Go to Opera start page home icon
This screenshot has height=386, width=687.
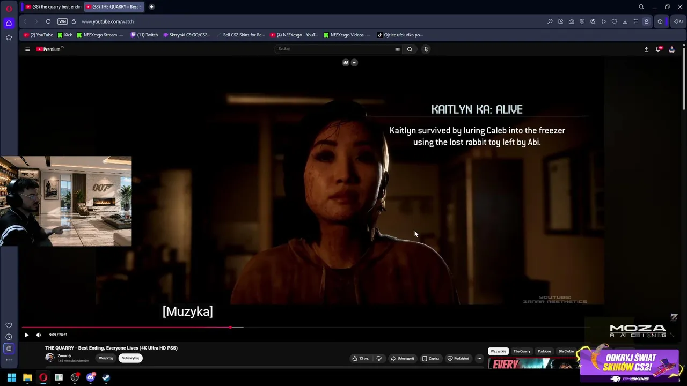point(9,23)
